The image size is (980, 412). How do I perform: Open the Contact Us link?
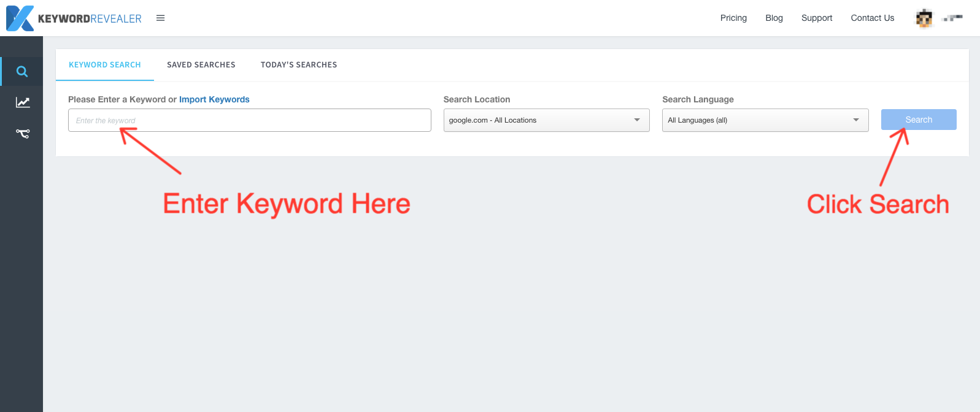click(x=873, y=18)
